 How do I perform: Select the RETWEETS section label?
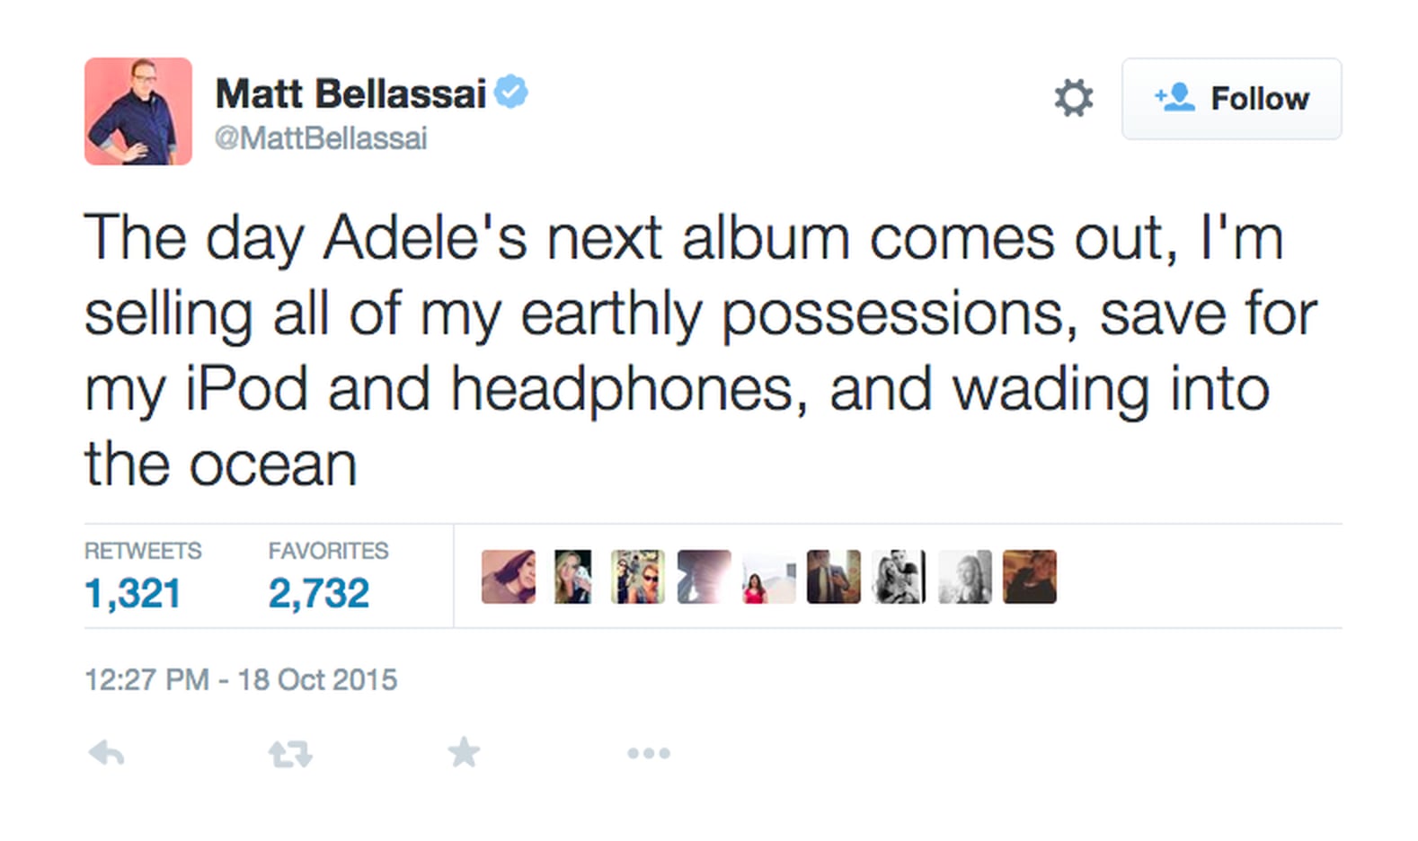(142, 551)
